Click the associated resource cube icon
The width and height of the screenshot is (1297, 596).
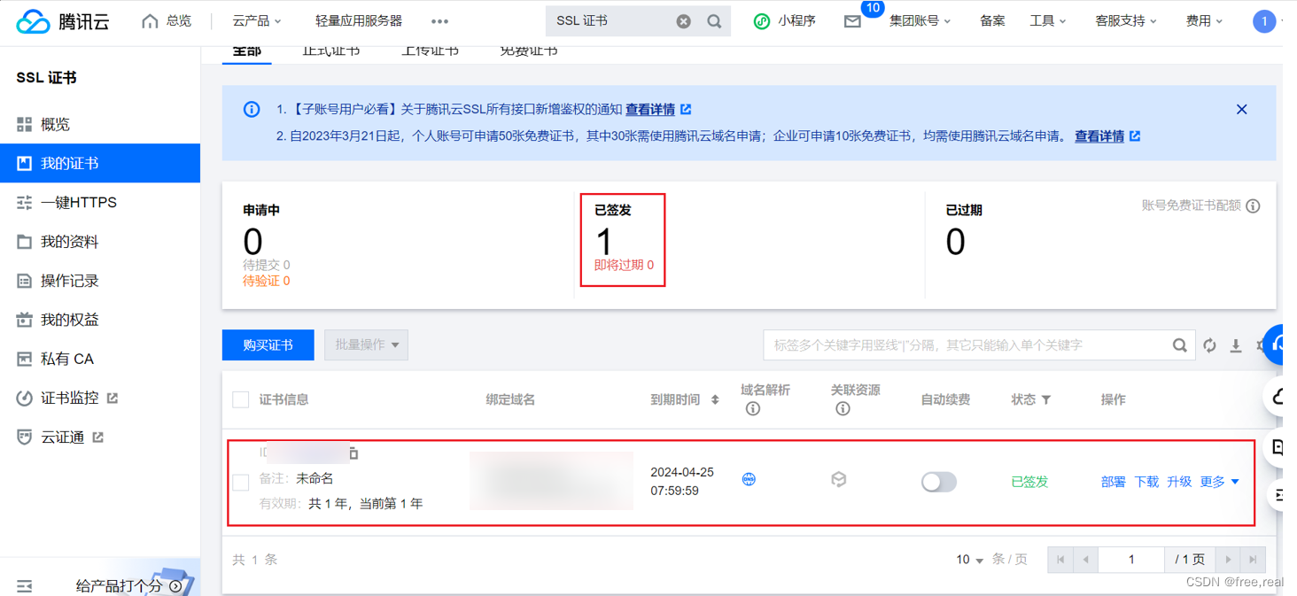tap(838, 479)
